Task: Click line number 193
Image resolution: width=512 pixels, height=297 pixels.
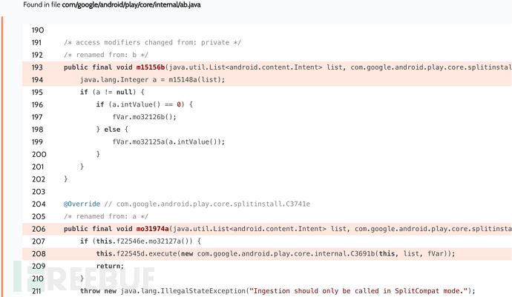Action: [37, 67]
